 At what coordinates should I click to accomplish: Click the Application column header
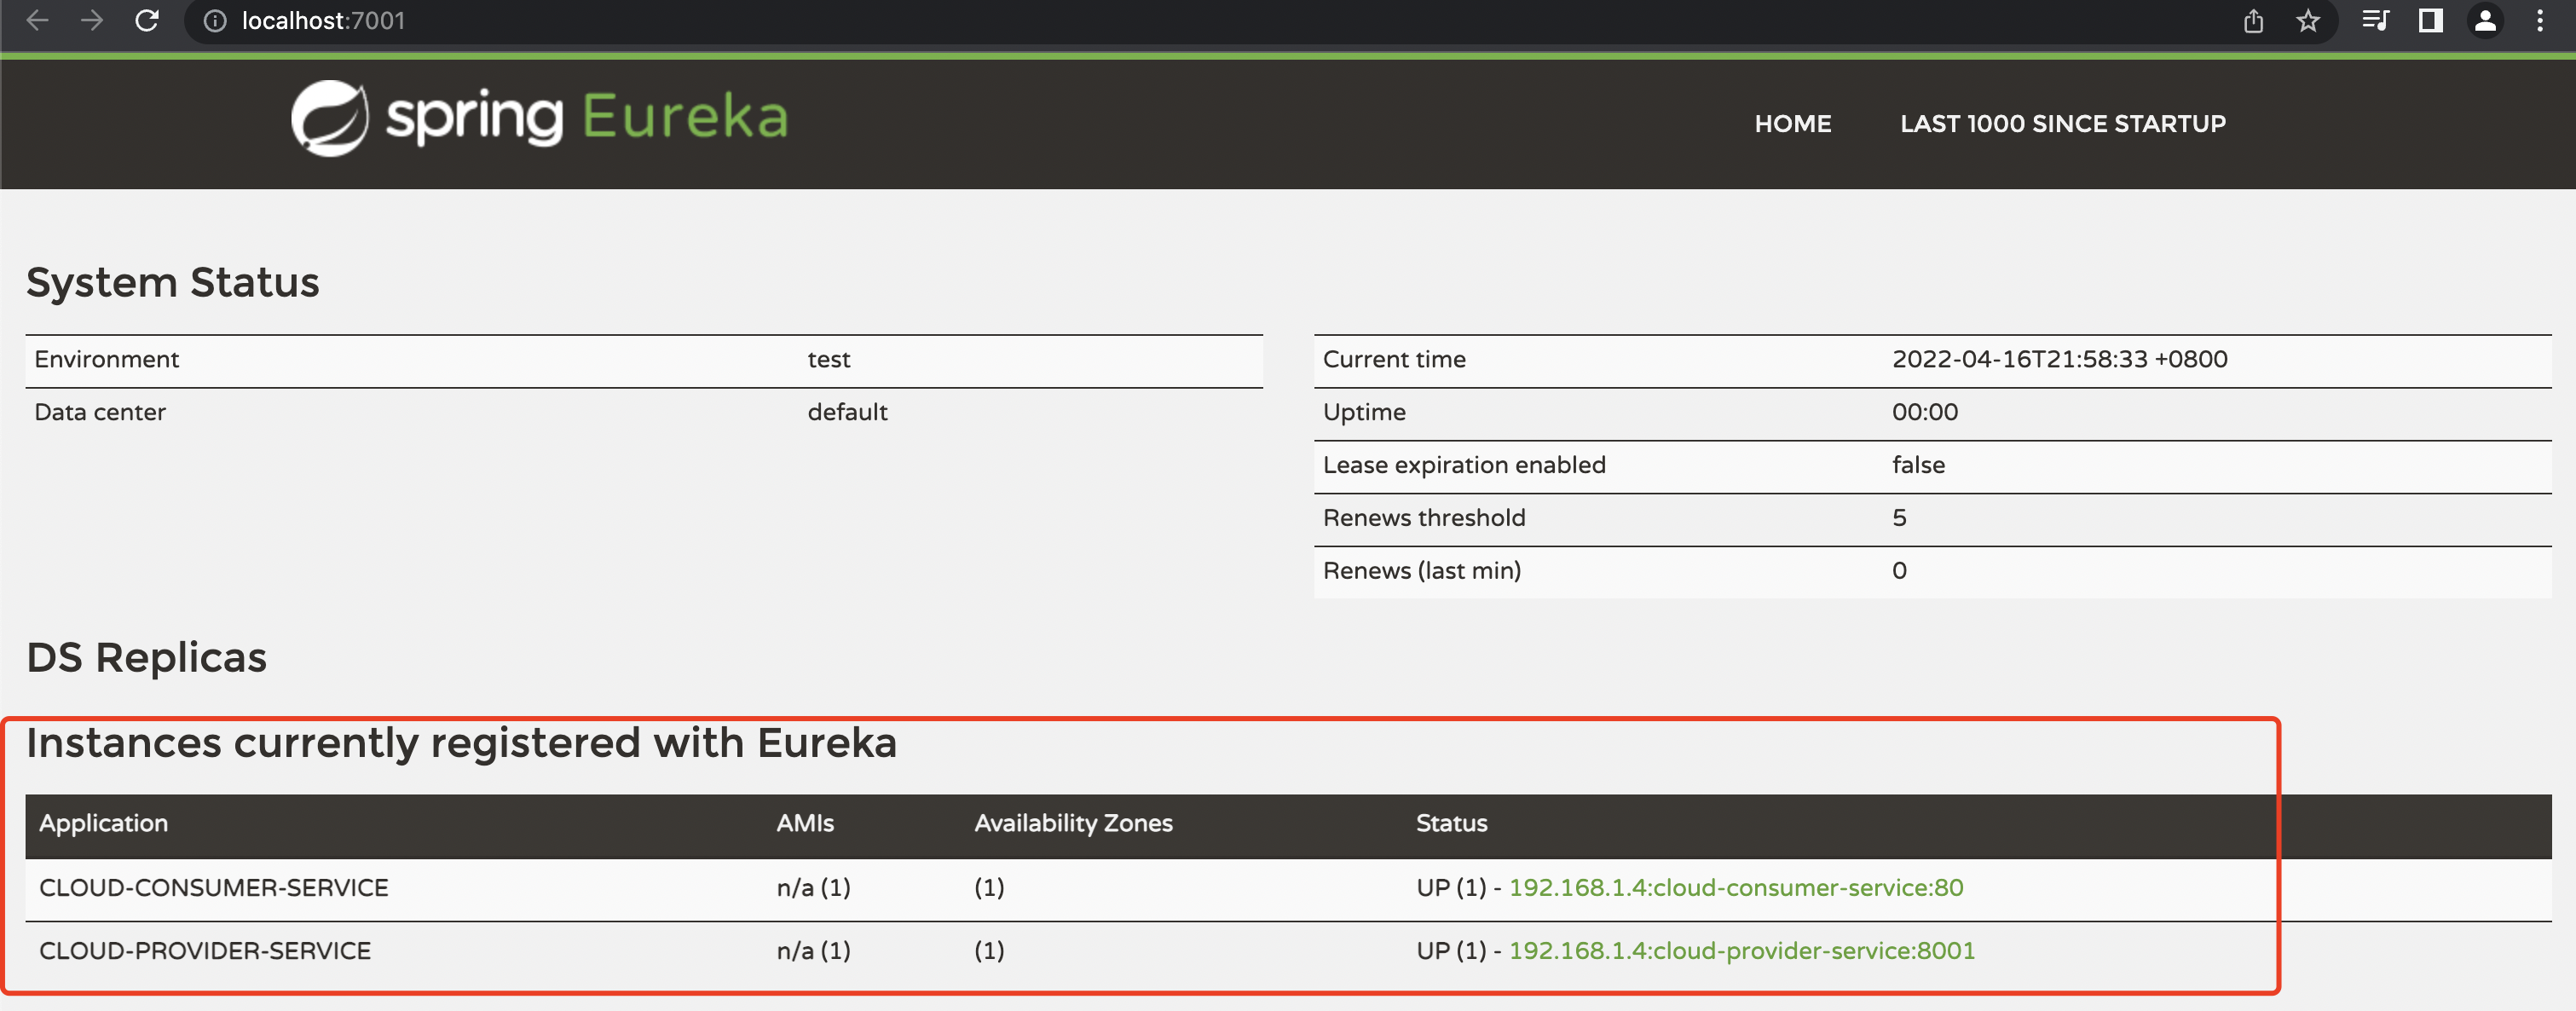[x=104, y=823]
